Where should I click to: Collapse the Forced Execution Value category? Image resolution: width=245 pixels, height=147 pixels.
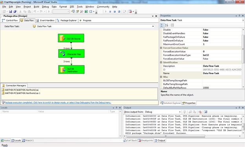point(161,48)
